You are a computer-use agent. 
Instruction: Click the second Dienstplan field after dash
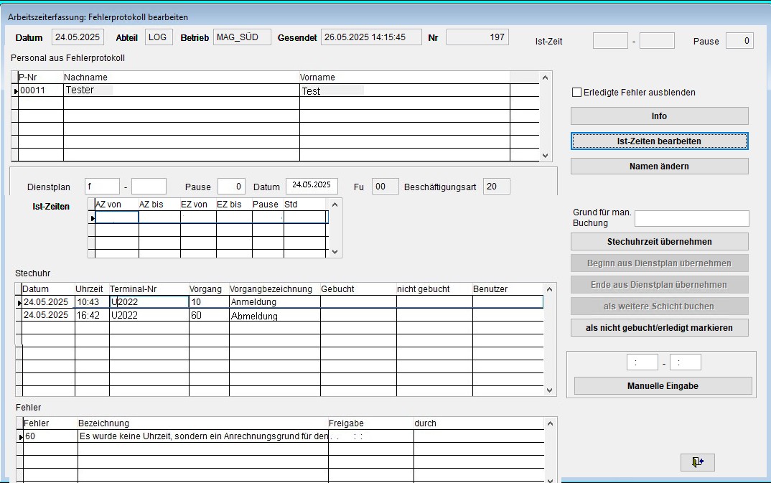click(149, 187)
